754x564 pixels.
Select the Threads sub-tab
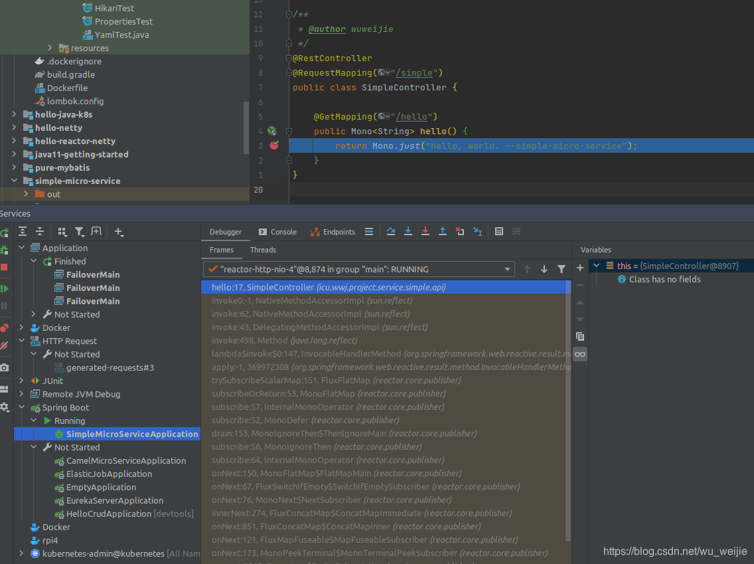263,250
